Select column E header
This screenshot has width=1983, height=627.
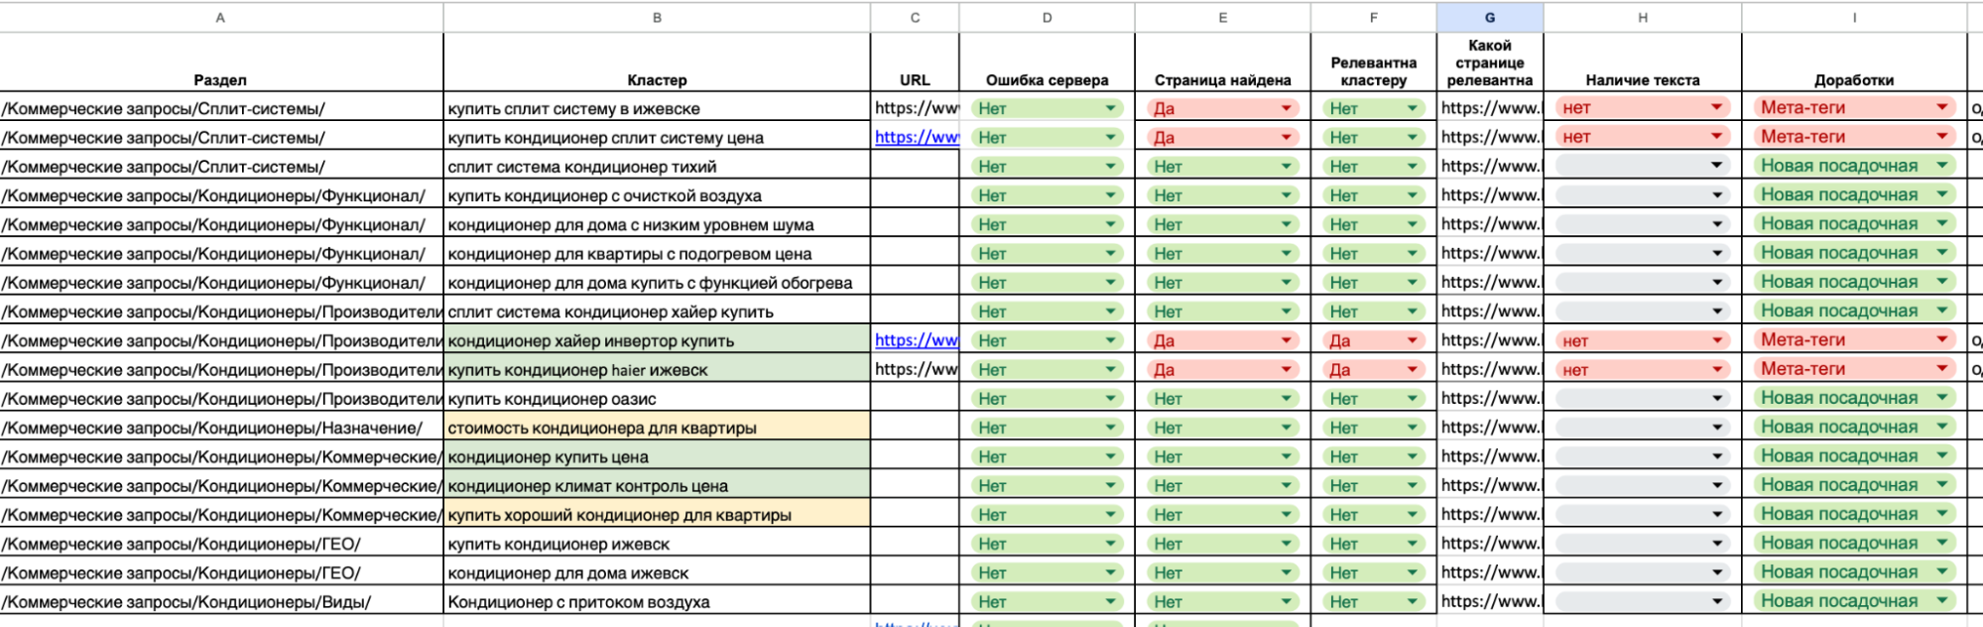(x=1222, y=17)
